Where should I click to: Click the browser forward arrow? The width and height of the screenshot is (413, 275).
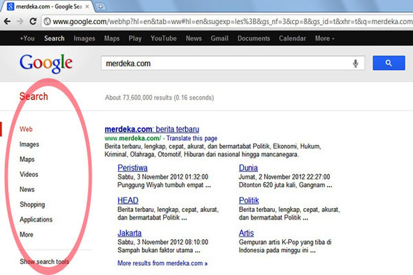pyautogui.click(x=20, y=21)
